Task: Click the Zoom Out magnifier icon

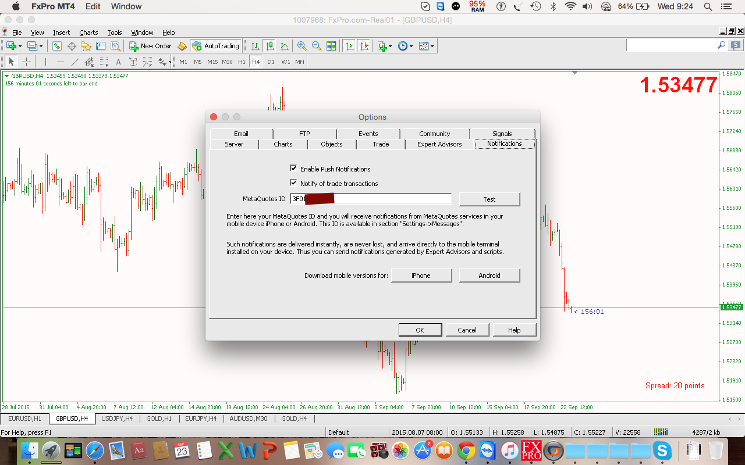Action: [x=316, y=46]
